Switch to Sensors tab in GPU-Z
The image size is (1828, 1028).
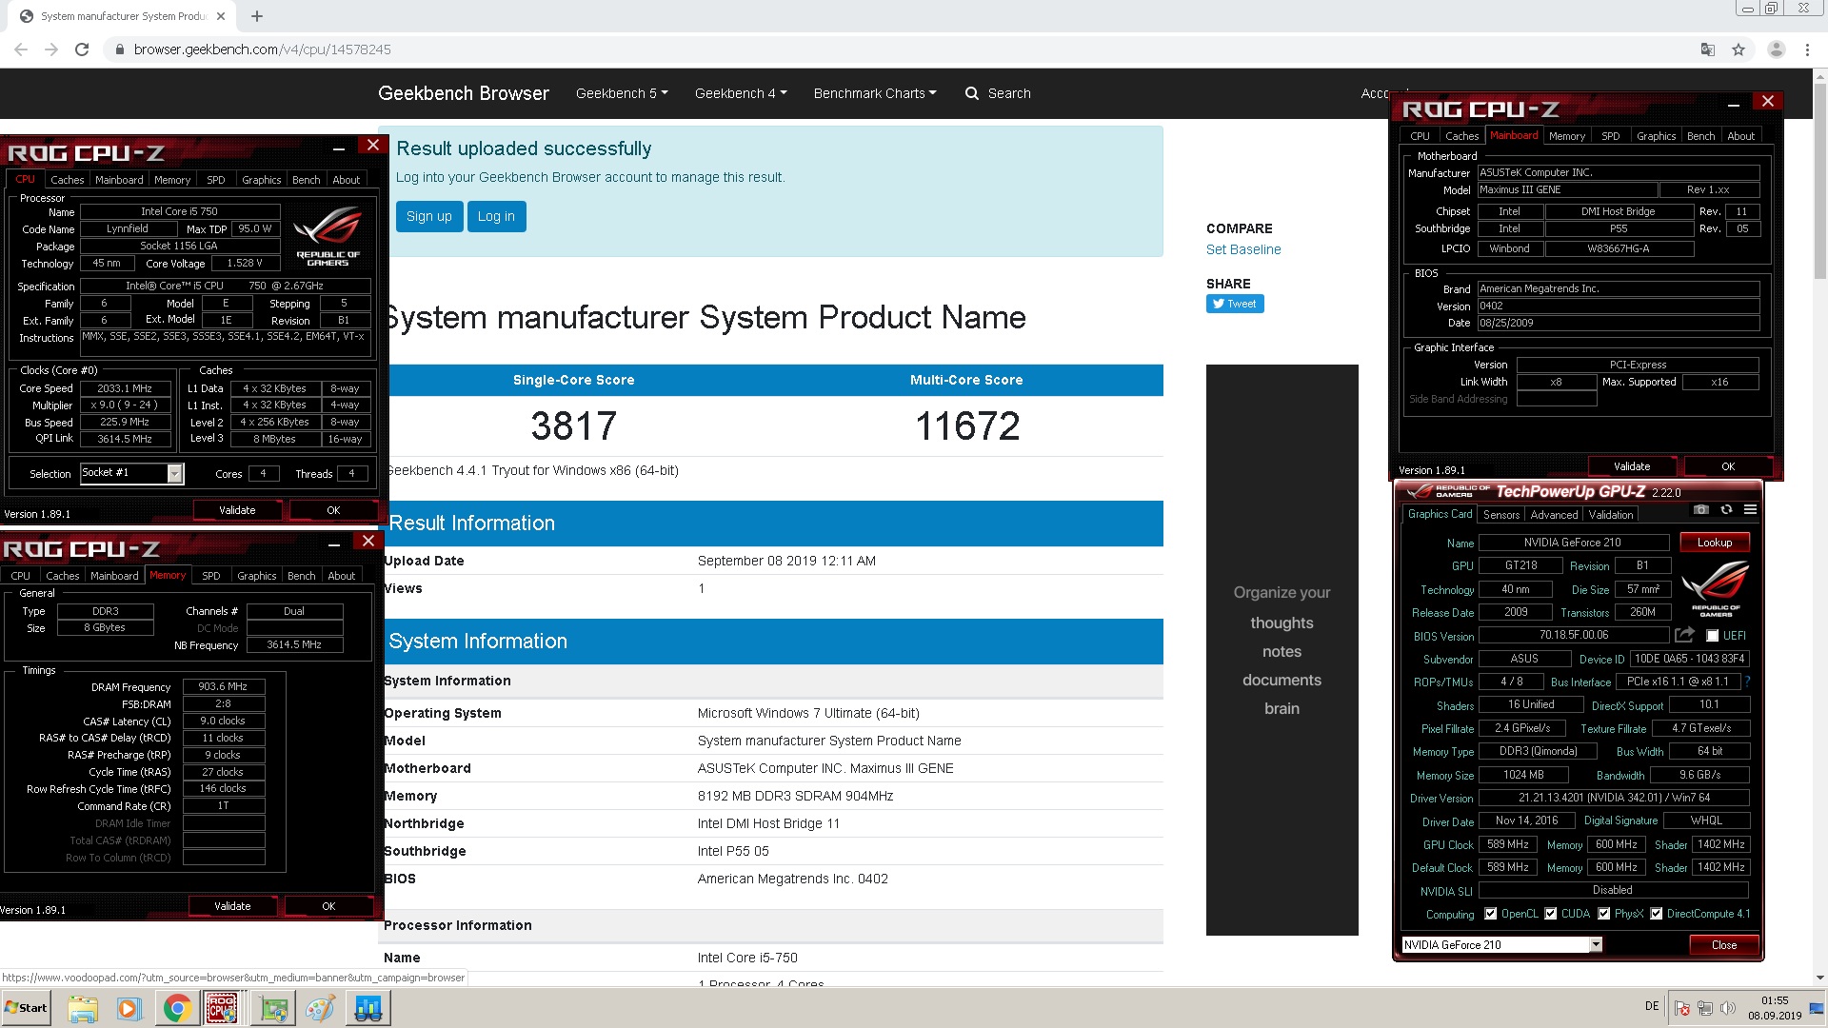(x=1501, y=515)
